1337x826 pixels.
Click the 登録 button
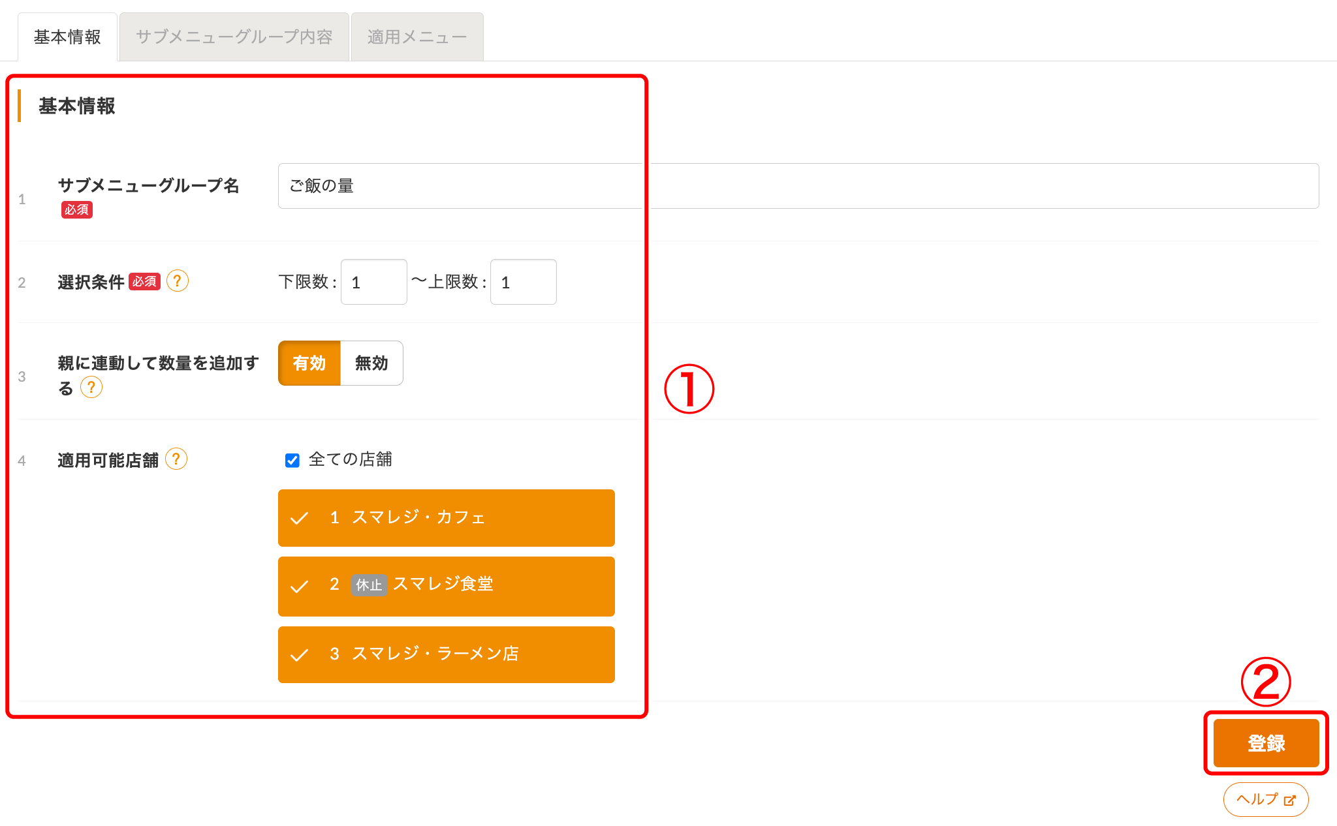pyautogui.click(x=1266, y=743)
